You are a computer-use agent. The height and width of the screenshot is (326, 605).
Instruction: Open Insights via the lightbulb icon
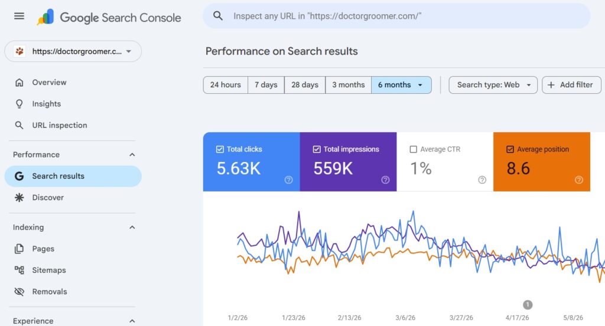19,104
